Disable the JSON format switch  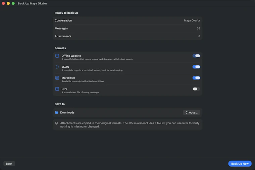pyautogui.click(x=196, y=67)
